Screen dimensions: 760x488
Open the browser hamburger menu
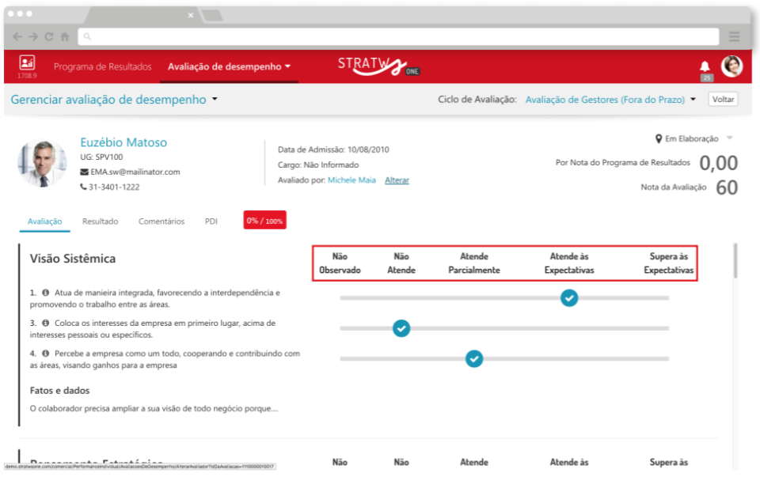[734, 36]
